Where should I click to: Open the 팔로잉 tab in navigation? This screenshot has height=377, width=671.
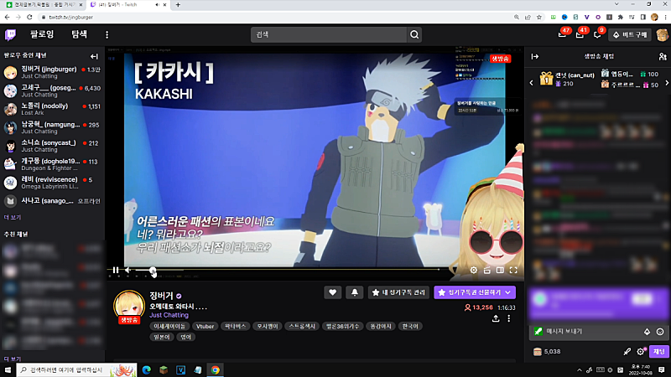pos(42,34)
